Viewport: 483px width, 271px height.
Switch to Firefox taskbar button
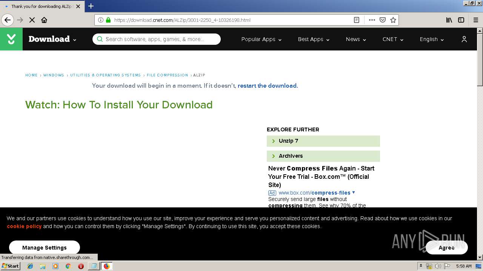pos(106,266)
